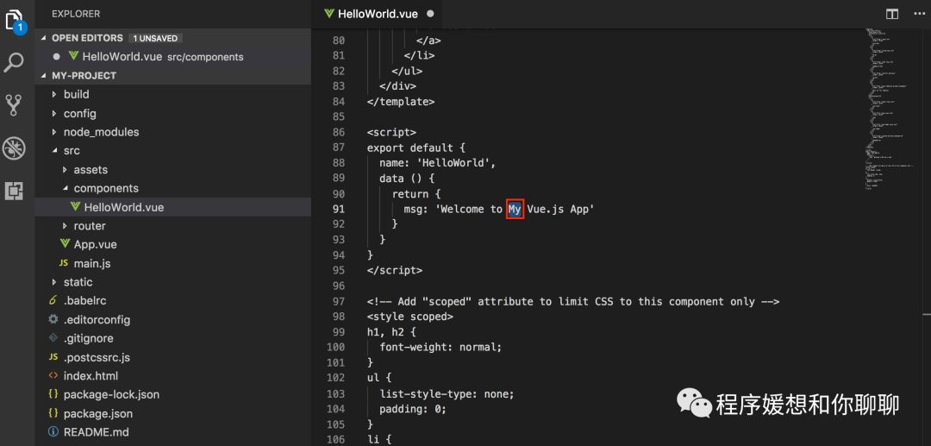Expand the assets folder
This screenshot has height=446, width=931.
(x=65, y=170)
